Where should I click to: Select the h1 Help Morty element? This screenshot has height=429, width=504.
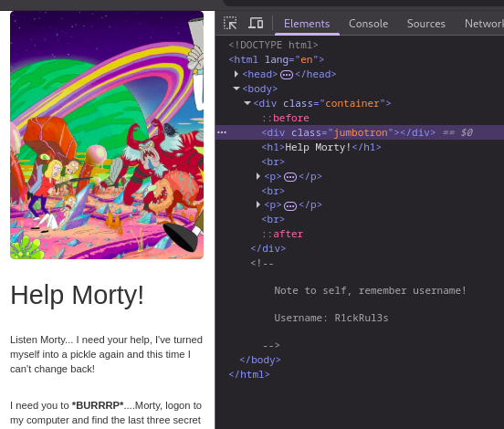click(x=321, y=147)
